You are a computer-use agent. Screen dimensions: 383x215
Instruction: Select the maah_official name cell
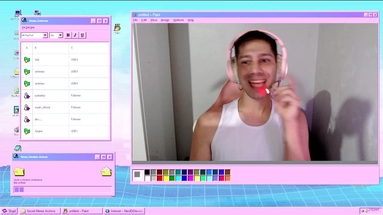51,107
